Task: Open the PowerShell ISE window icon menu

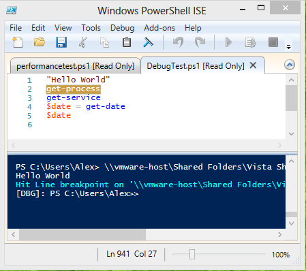Action: coord(12,10)
